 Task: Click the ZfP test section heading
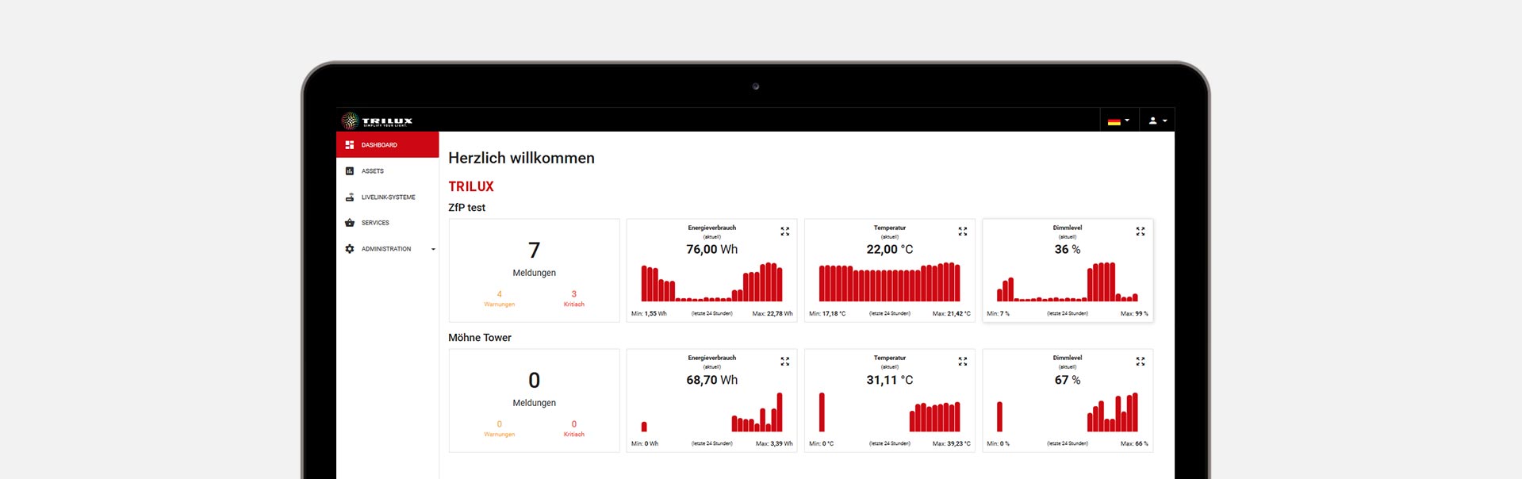[x=466, y=208]
